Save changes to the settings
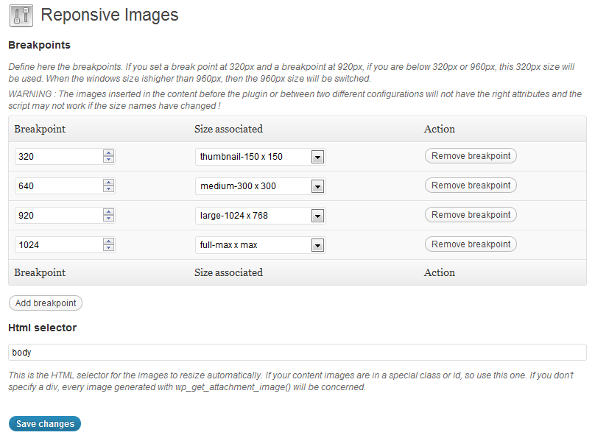Screen dimensions: 595x438 point(45,424)
